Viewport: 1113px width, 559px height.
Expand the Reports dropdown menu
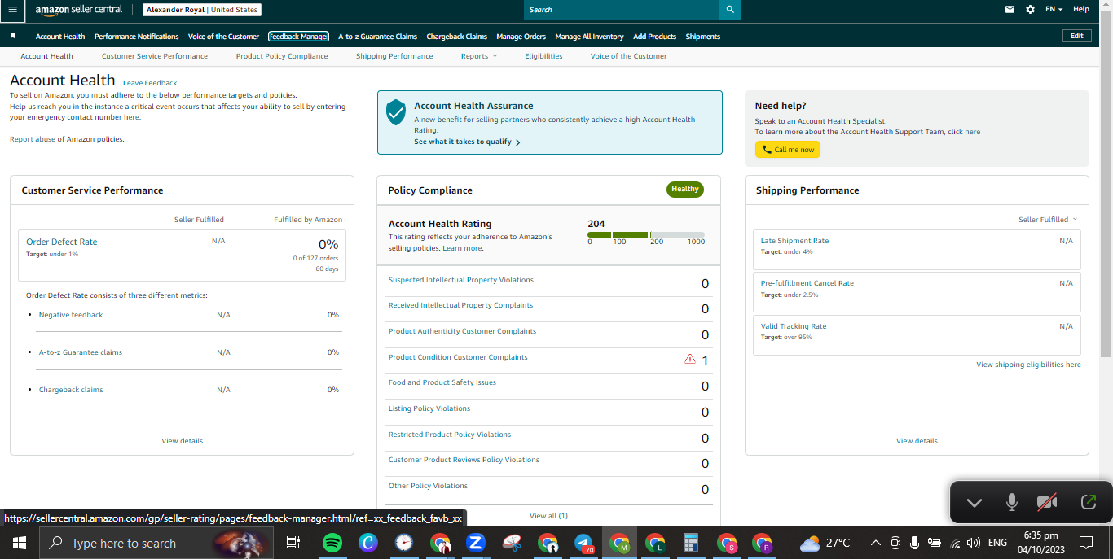478,56
